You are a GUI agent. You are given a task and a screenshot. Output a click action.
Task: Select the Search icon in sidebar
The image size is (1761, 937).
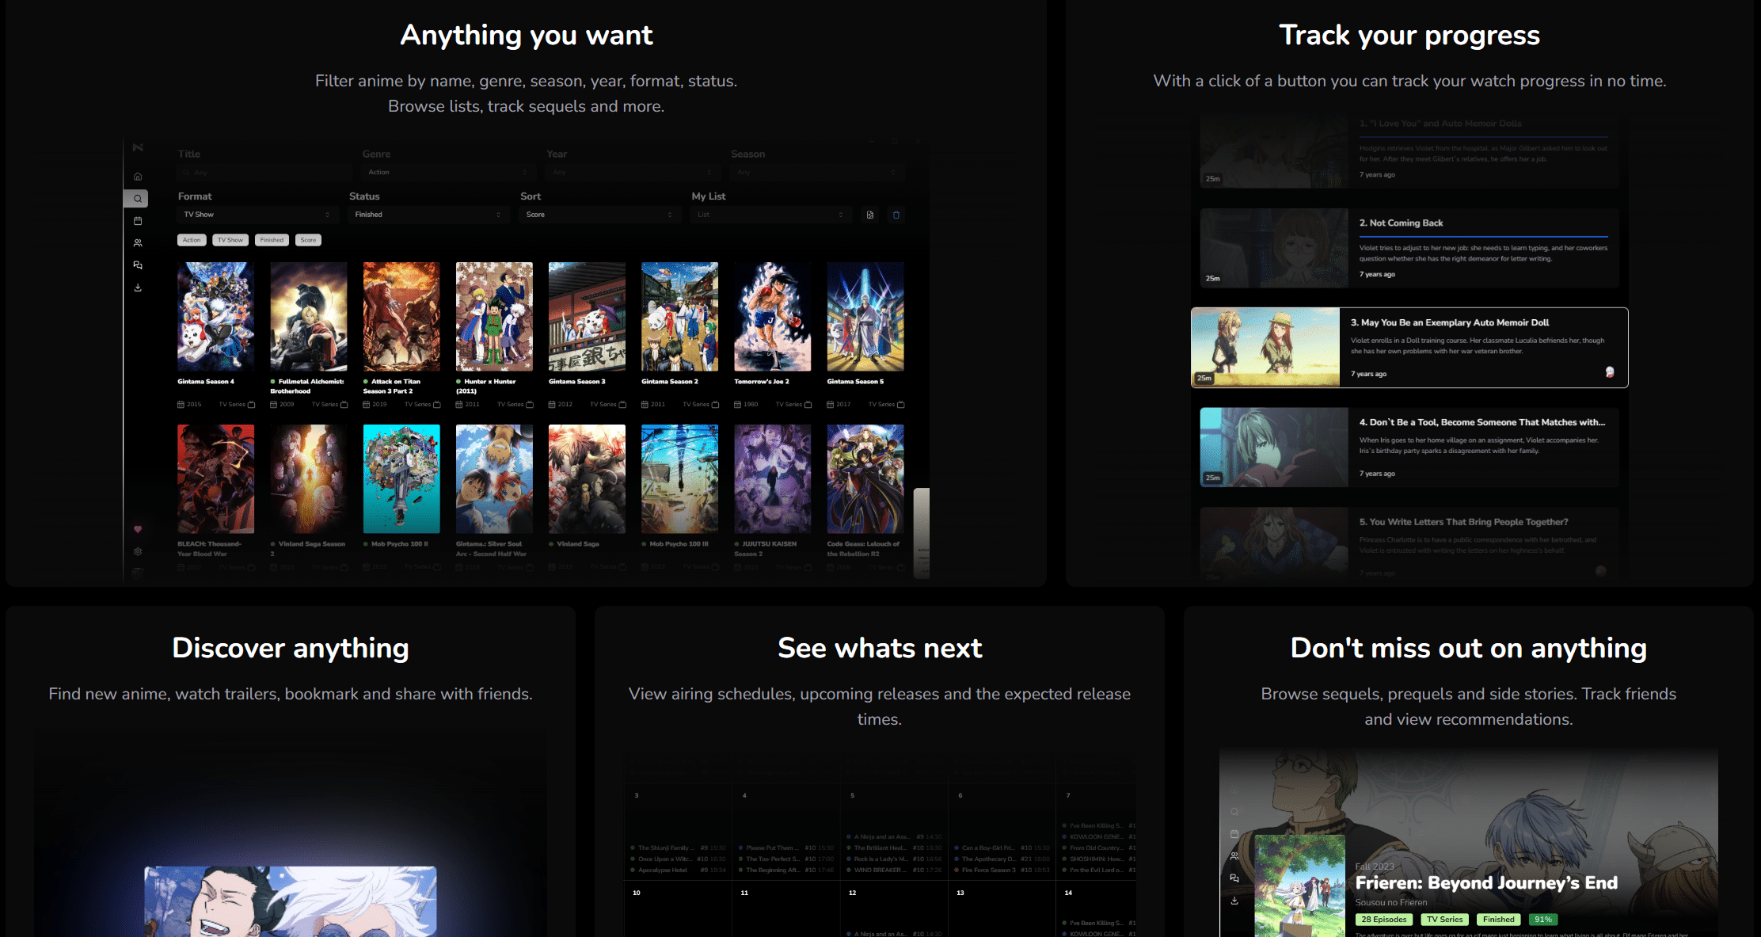[x=138, y=199]
